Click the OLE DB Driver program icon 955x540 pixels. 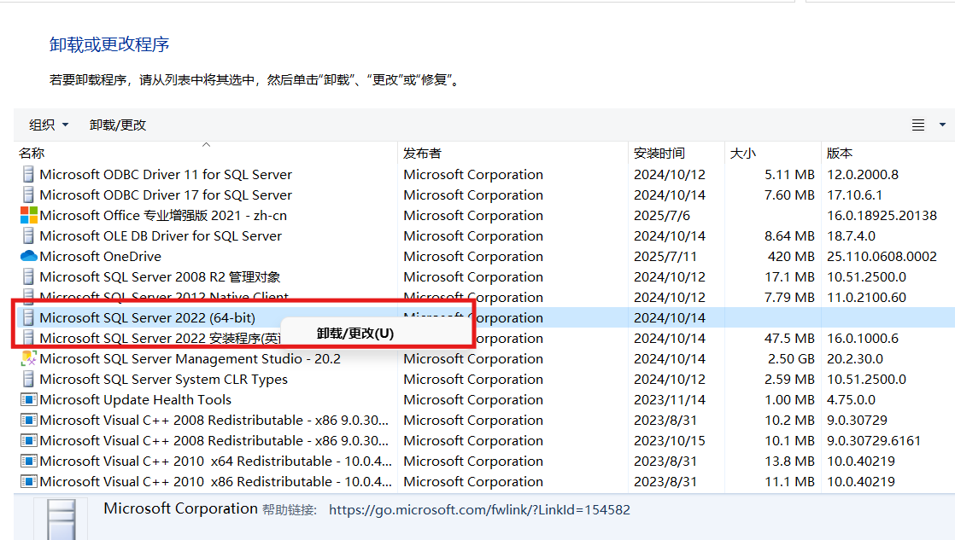coord(28,236)
